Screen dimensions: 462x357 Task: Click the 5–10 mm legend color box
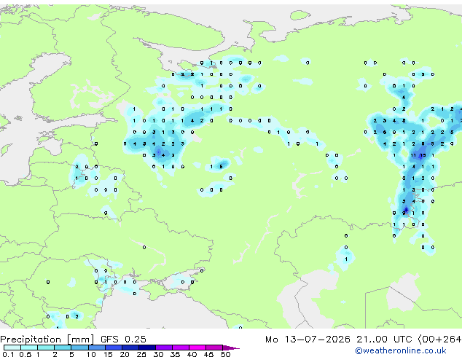tap(79, 348)
